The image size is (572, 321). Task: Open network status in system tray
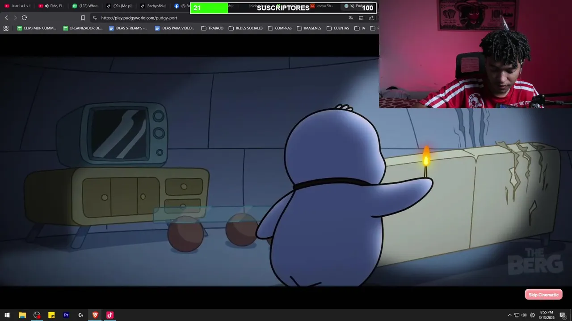pyautogui.click(x=517, y=315)
